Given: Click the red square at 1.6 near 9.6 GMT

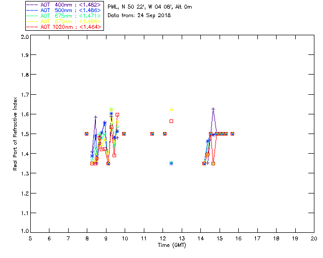Looking at the screenshot, I should point(117,114).
